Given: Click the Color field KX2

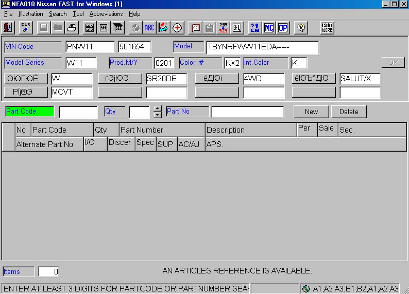Looking at the screenshot, I should [x=232, y=63].
